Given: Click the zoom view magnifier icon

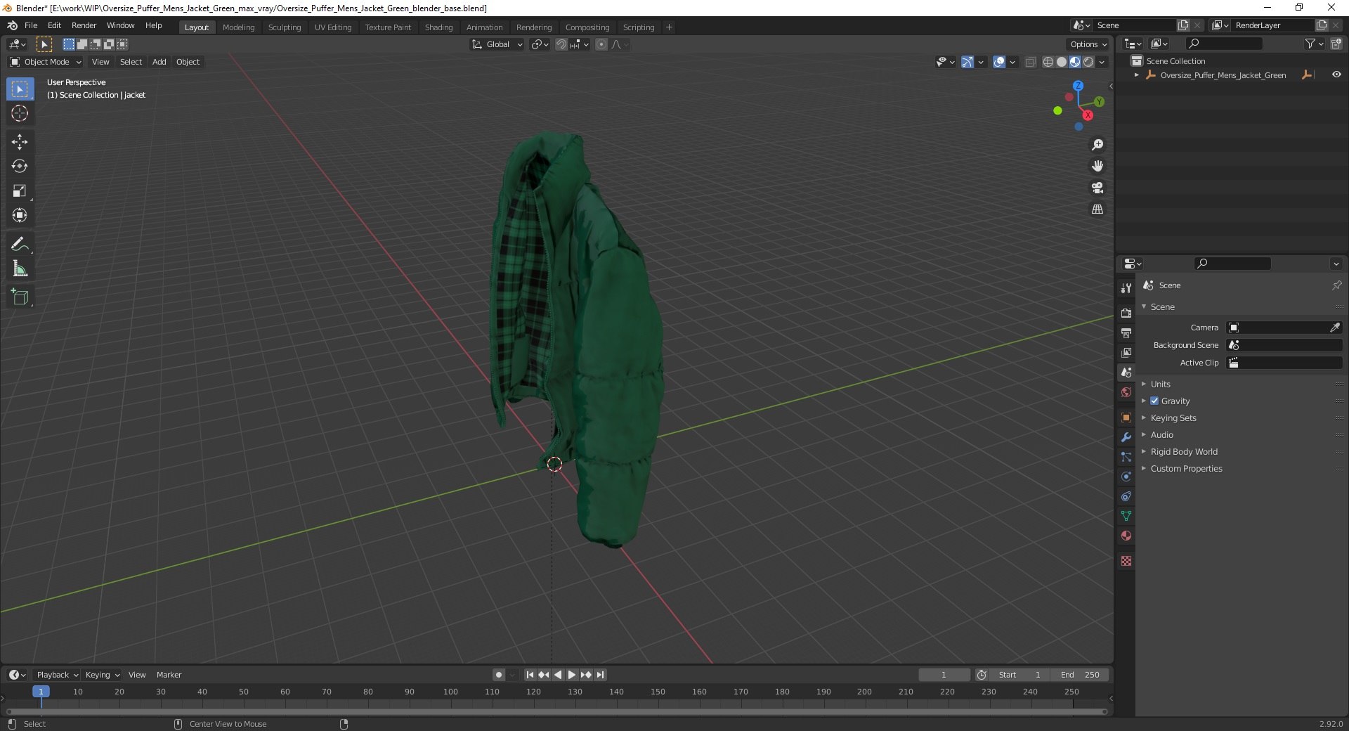Looking at the screenshot, I should pos(1097,145).
